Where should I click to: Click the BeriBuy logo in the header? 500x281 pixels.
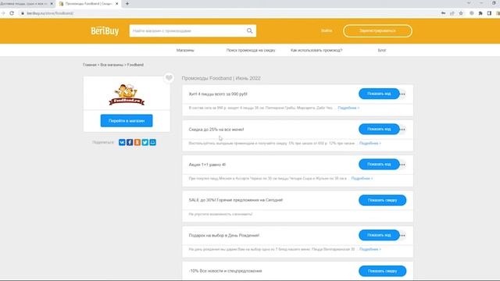pyautogui.click(x=105, y=31)
